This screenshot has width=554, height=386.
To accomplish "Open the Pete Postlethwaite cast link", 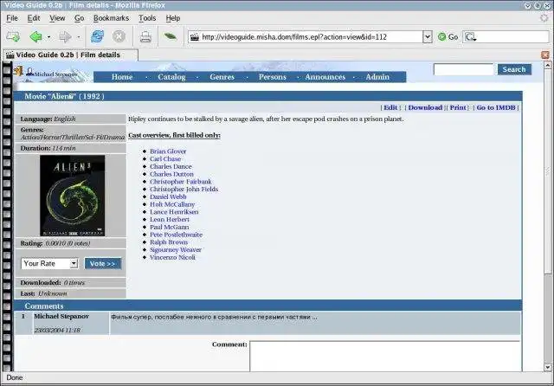I will (176, 235).
